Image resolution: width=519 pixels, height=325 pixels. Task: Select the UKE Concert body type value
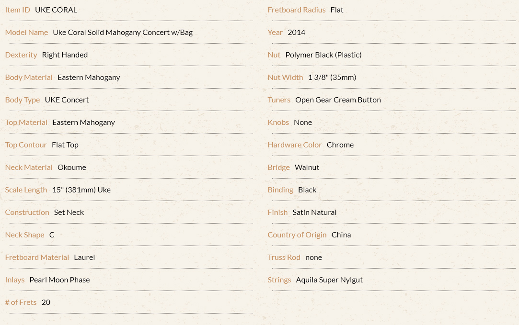(67, 100)
